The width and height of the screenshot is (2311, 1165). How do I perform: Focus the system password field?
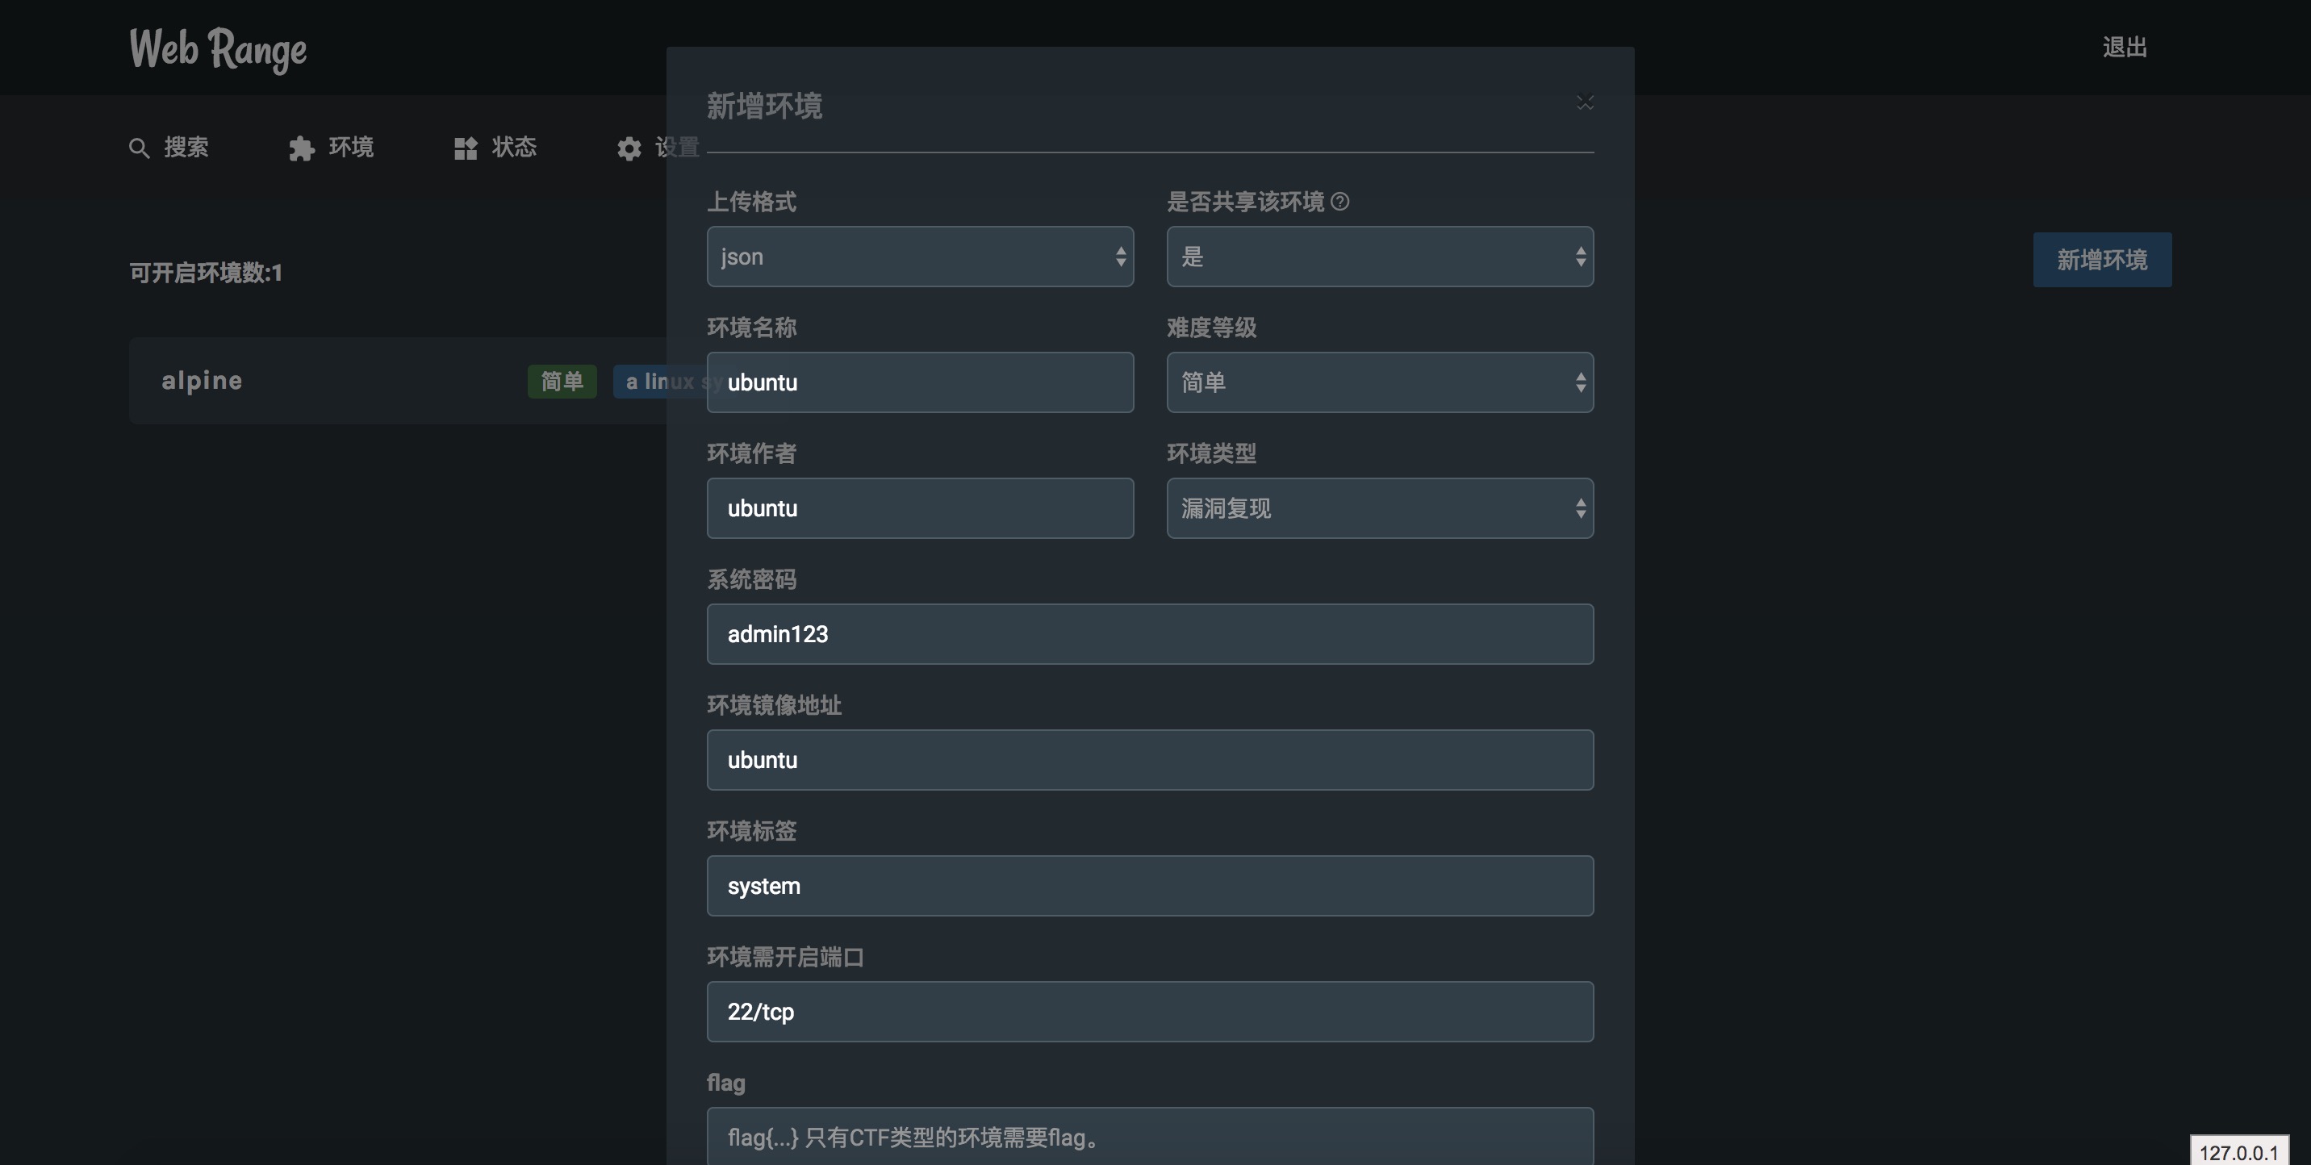[1149, 634]
